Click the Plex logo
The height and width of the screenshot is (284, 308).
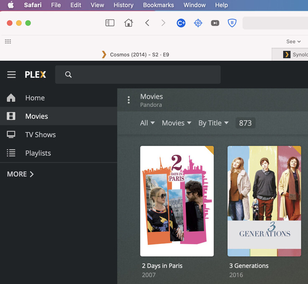click(36, 74)
